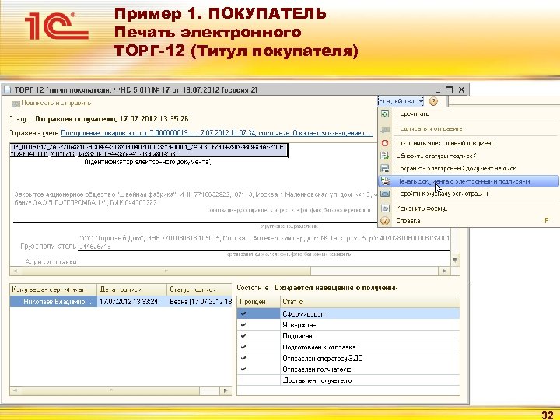Click the Статус подписи column header
The height and width of the screenshot is (420, 560).
[x=199, y=289]
